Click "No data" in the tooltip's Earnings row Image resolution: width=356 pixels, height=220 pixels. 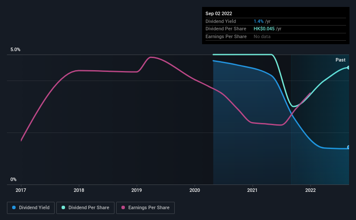click(x=262, y=37)
